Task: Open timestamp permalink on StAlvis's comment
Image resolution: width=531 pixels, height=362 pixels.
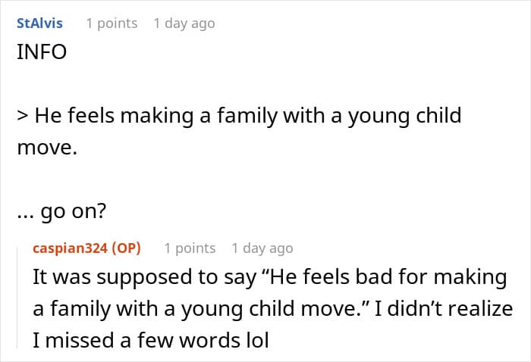Action: click(184, 23)
